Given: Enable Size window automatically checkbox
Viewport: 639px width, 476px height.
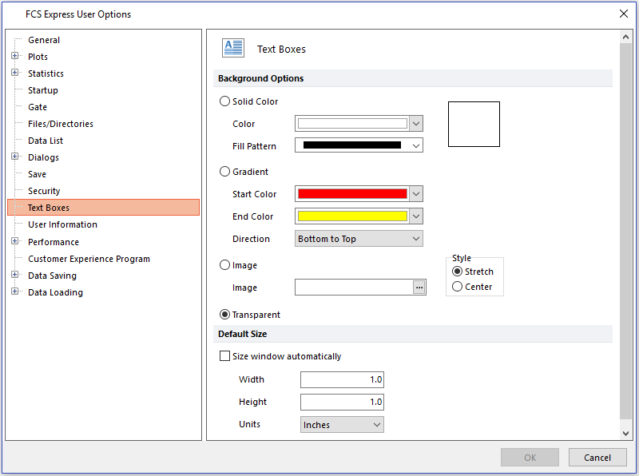Looking at the screenshot, I should 224,356.
